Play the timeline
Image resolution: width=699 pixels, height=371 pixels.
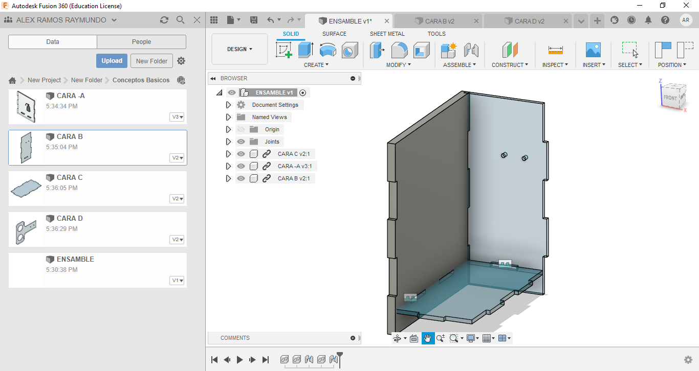click(x=239, y=360)
